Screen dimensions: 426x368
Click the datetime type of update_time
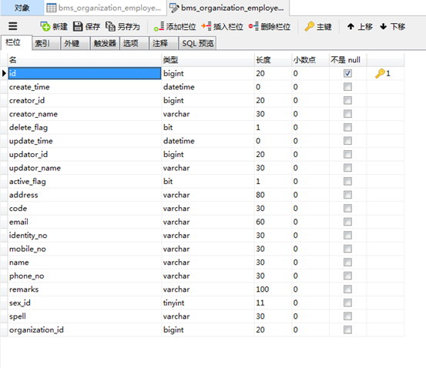click(208, 141)
